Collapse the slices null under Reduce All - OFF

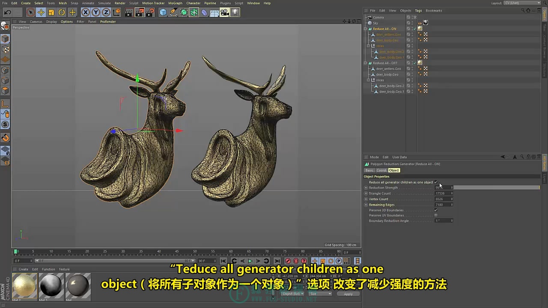pos(368,80)
